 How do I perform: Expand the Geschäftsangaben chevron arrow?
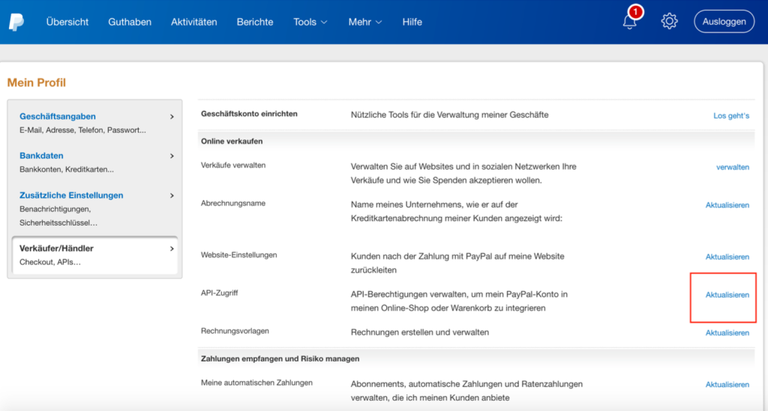(172, 116)
